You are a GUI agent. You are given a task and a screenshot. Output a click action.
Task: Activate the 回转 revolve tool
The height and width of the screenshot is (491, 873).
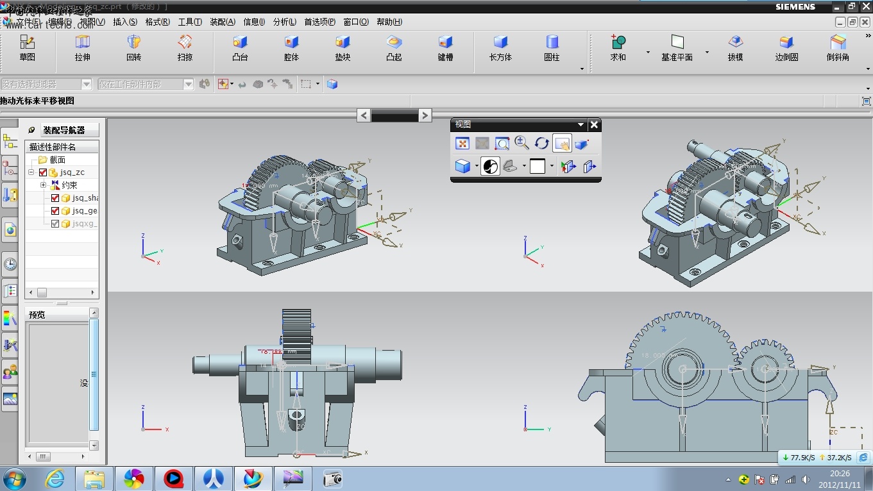point(133,49)
